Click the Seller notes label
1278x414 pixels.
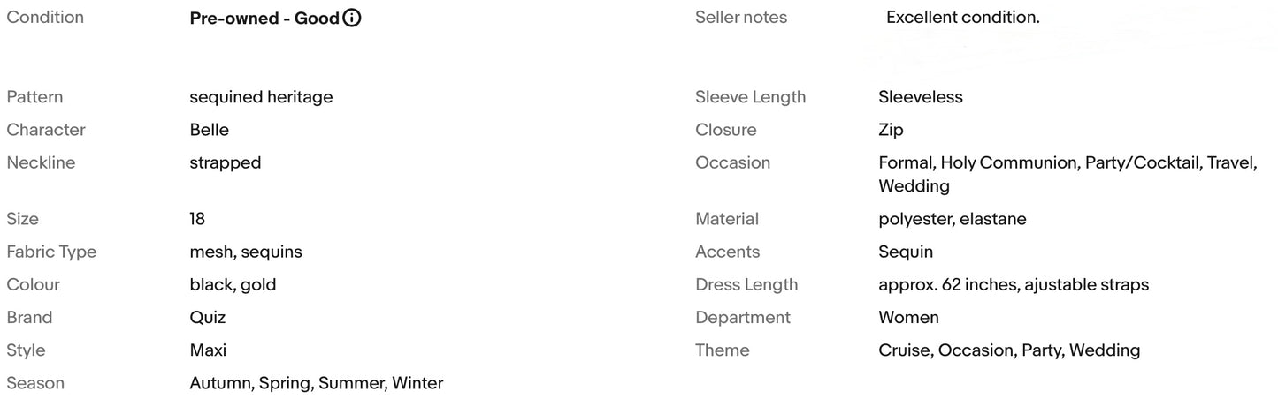[x=741, y=18]
